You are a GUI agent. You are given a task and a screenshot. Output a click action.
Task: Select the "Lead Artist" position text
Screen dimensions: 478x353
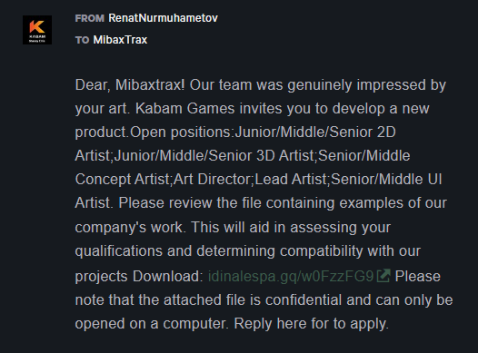point(292,180)
